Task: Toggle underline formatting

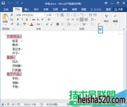Action: tap(27, 19)
